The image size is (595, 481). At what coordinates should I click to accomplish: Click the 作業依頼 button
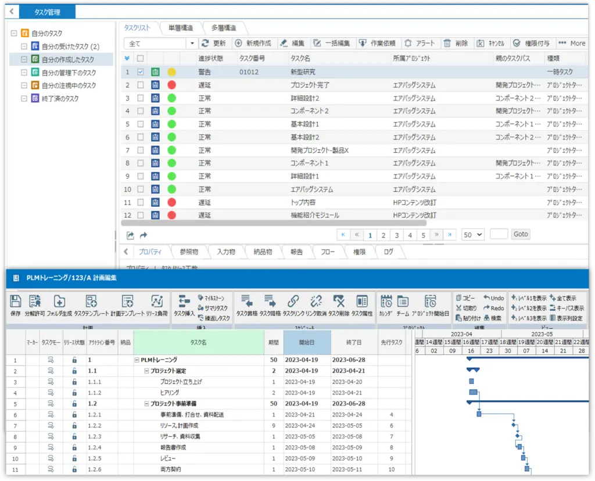[377, 43]
